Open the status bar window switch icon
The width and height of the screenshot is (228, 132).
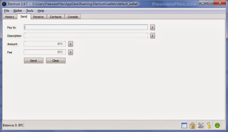(184, 125)
